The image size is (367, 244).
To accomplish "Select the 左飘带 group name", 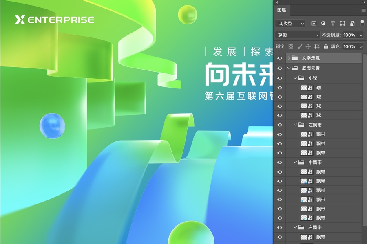I will 315,125.
